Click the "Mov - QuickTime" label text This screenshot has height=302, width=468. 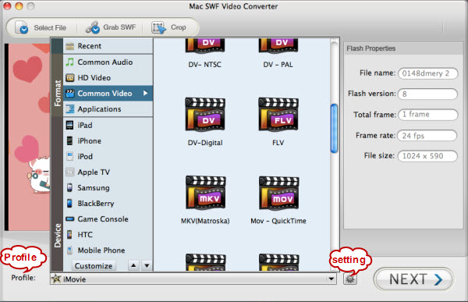click(278, 221)
